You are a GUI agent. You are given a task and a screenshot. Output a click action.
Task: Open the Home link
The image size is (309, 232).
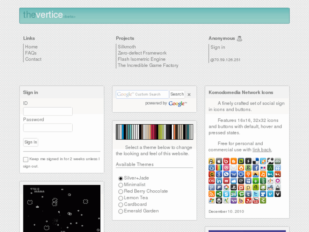31,47
